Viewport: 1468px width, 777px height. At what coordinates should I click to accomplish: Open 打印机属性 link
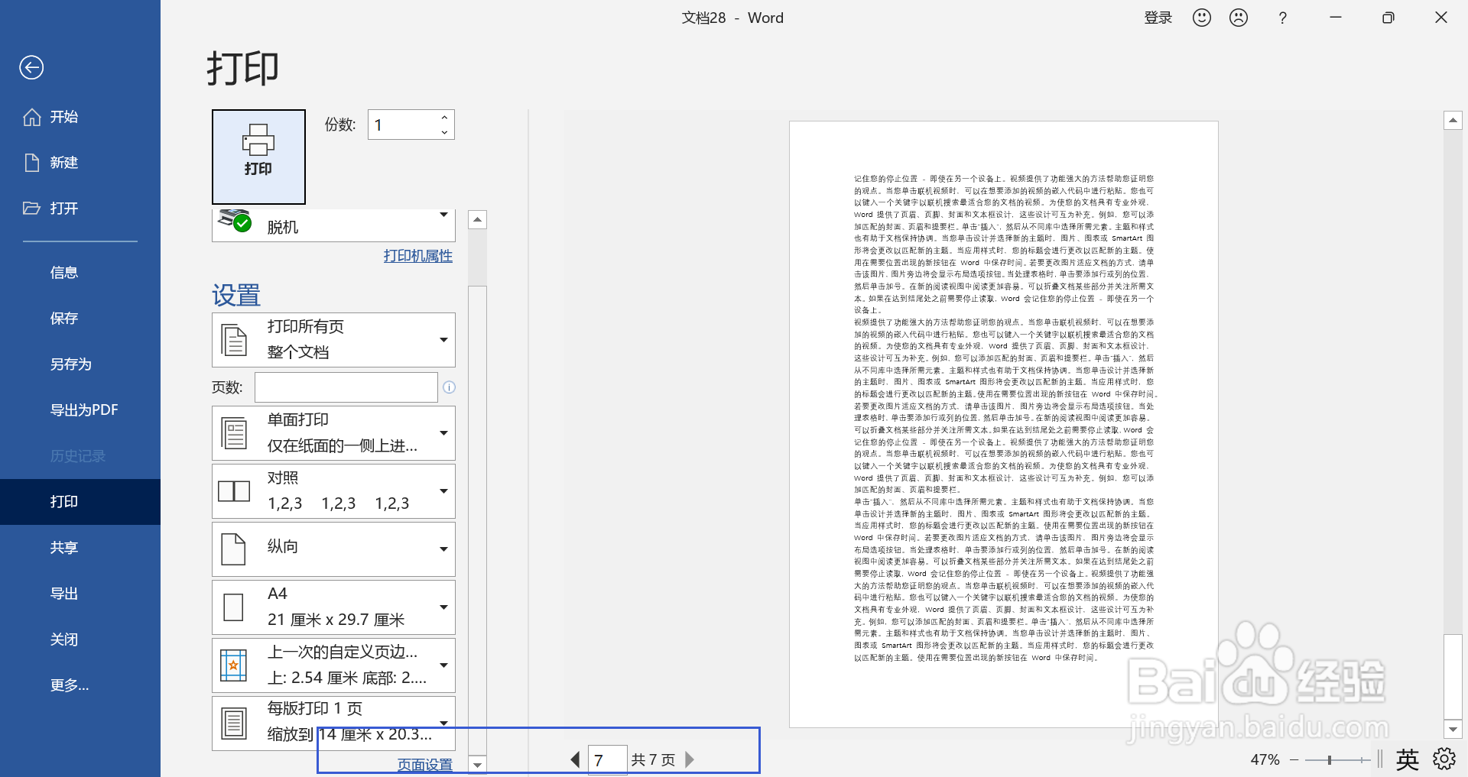418,256
